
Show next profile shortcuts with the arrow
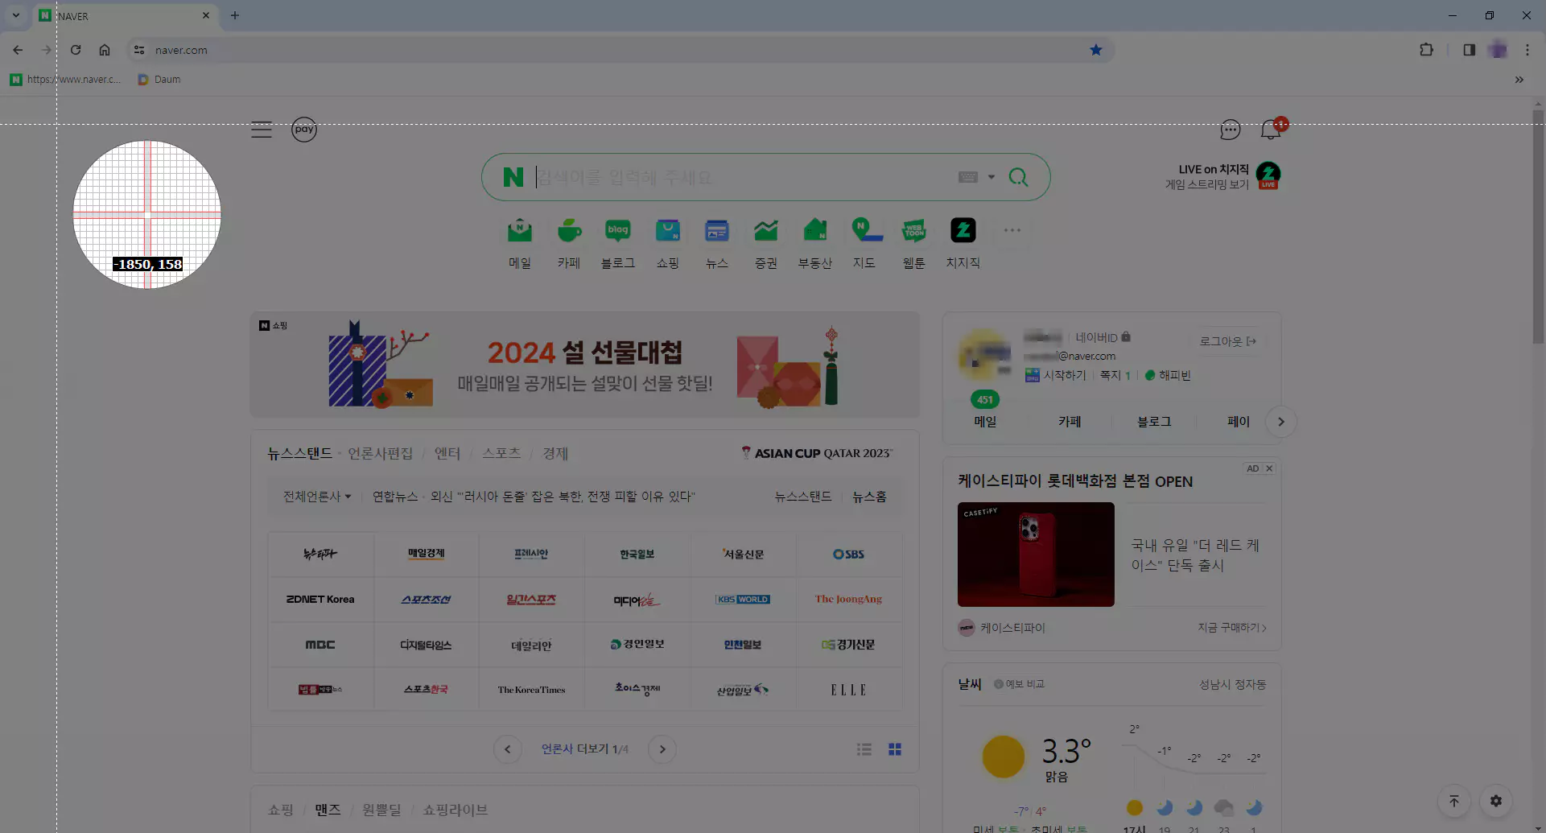(x=1281, y=422)
